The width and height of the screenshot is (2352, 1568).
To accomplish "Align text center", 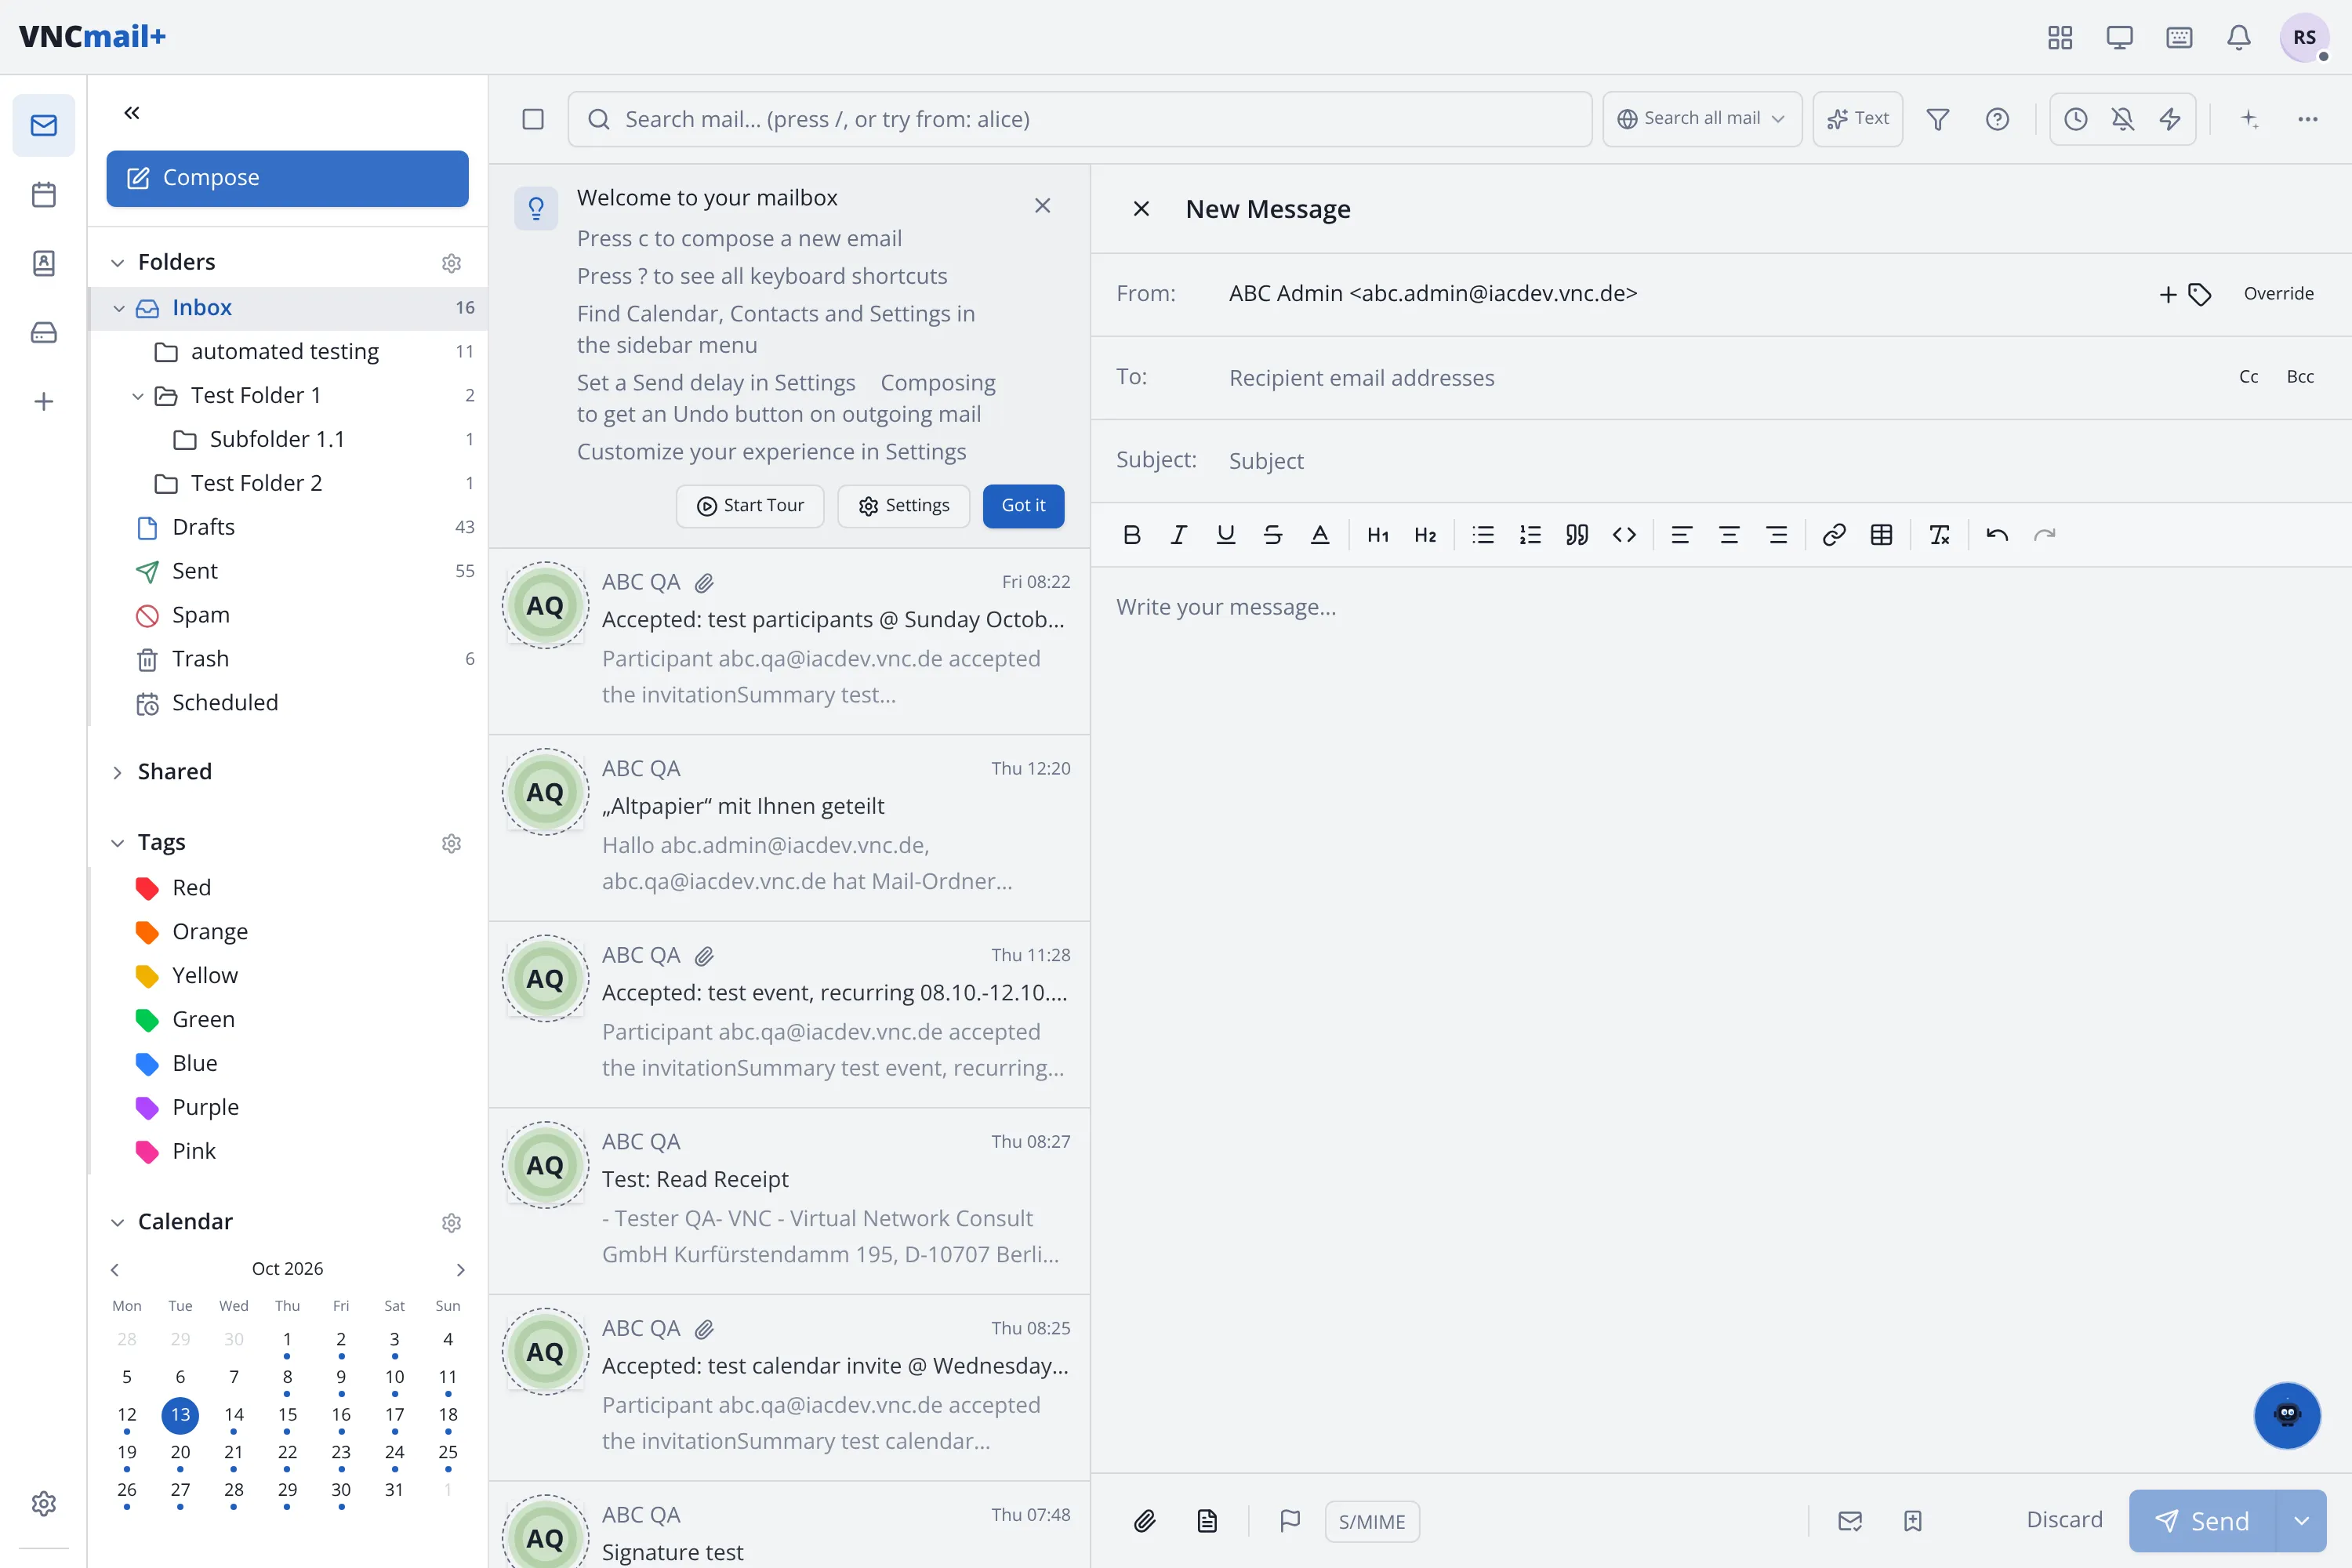I will (x=1729, y=535).
